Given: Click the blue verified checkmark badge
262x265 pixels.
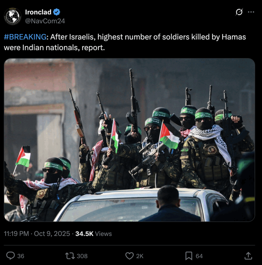Looking at the screenshot, I should [56, 12].
